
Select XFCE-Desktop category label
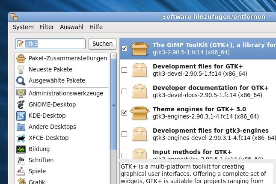pyautogui.click(x=49, y=138)
